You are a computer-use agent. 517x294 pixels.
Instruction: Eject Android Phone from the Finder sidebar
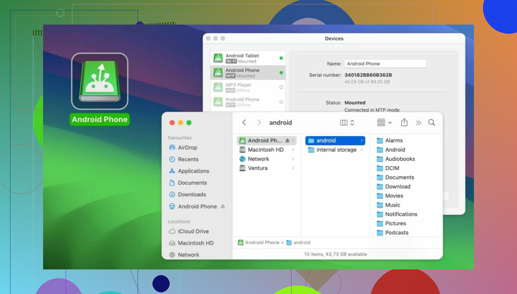(x=223, y=206)
